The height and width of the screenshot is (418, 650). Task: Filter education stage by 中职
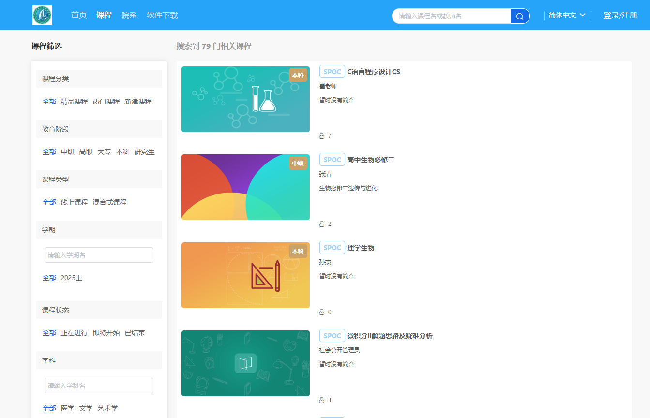pos(68,152)
